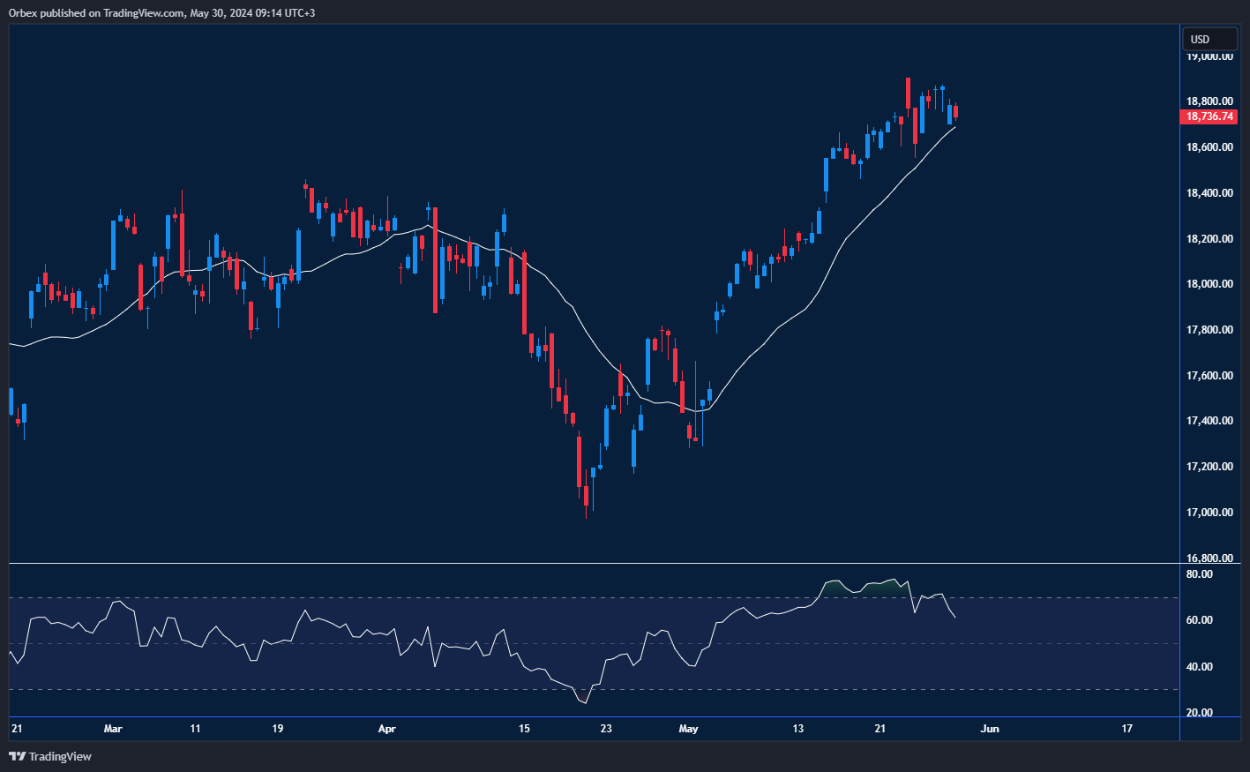Viewport: 1250px width, 772px height.
Task: Click the 18,400.00 price axis label
Action: pos(1209,193)
